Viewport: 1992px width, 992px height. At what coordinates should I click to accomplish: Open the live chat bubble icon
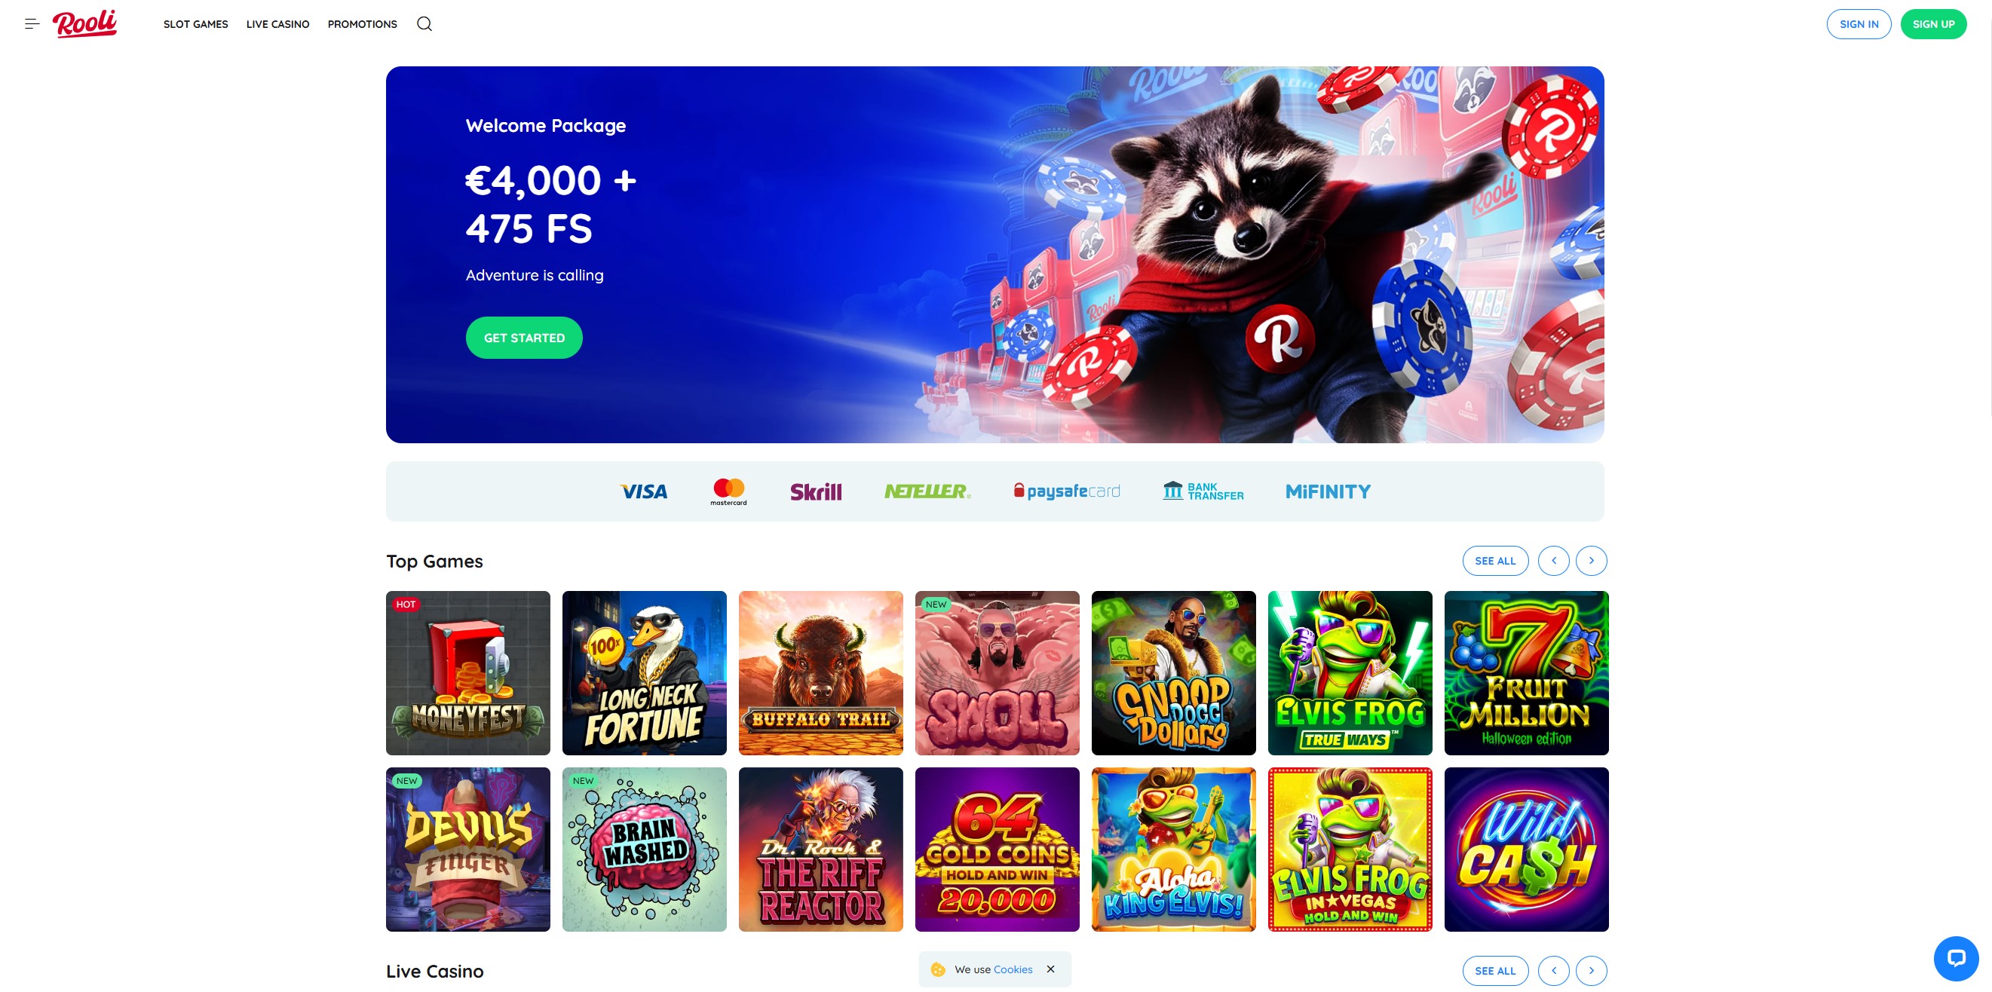[x=1956, y=958]
